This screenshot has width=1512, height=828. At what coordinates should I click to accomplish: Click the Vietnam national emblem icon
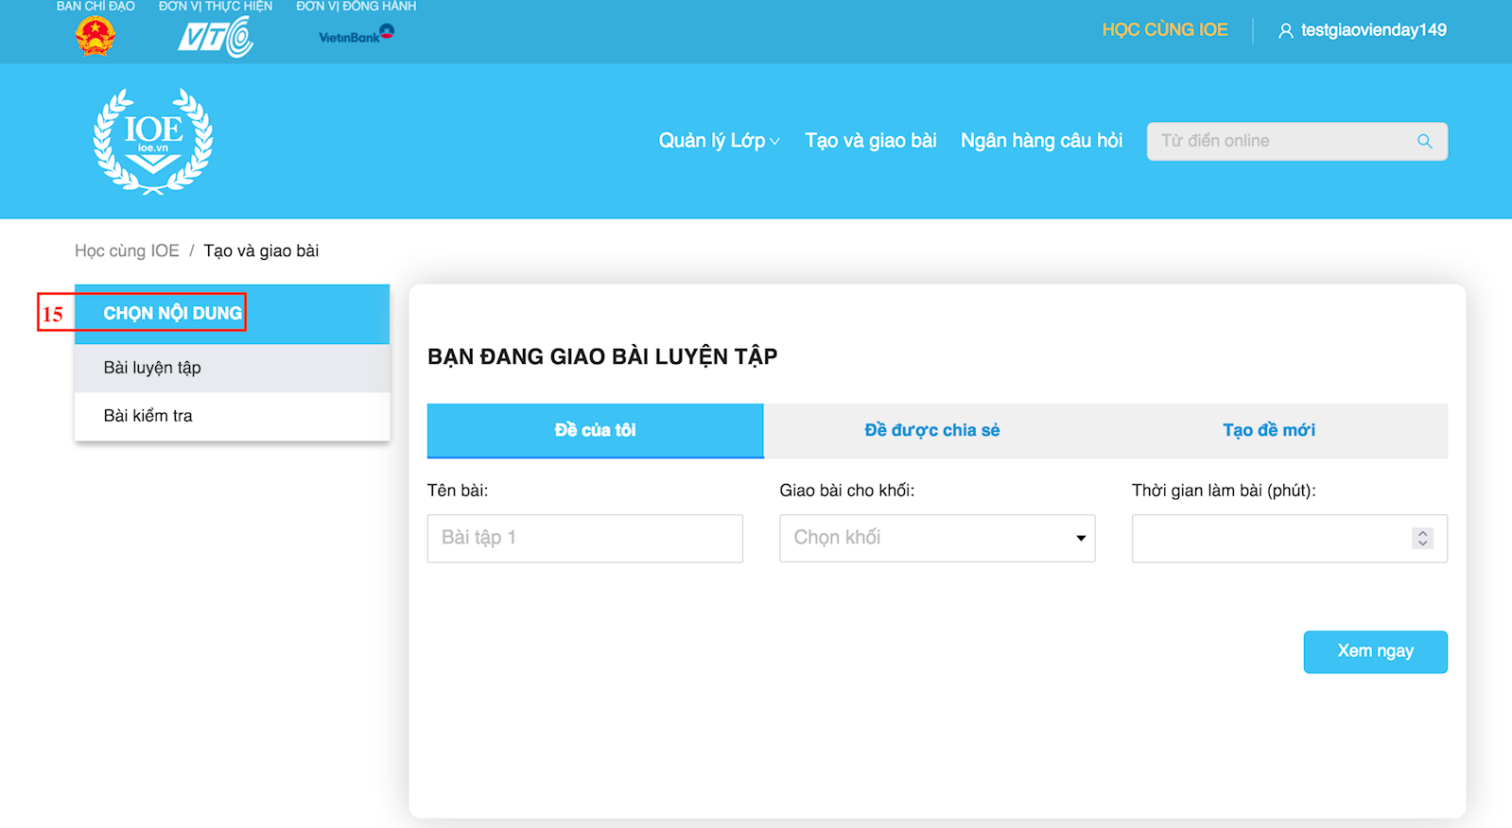click(95, 37)
